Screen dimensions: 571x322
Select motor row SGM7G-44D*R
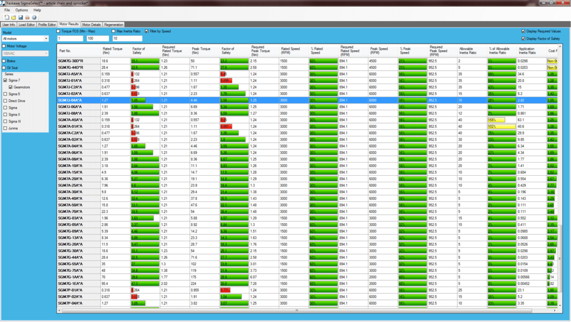coord(308,68)
